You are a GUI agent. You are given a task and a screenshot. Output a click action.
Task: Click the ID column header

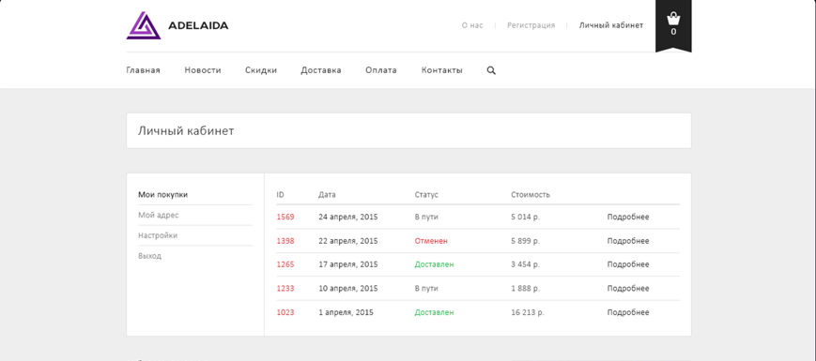(280, 195)
